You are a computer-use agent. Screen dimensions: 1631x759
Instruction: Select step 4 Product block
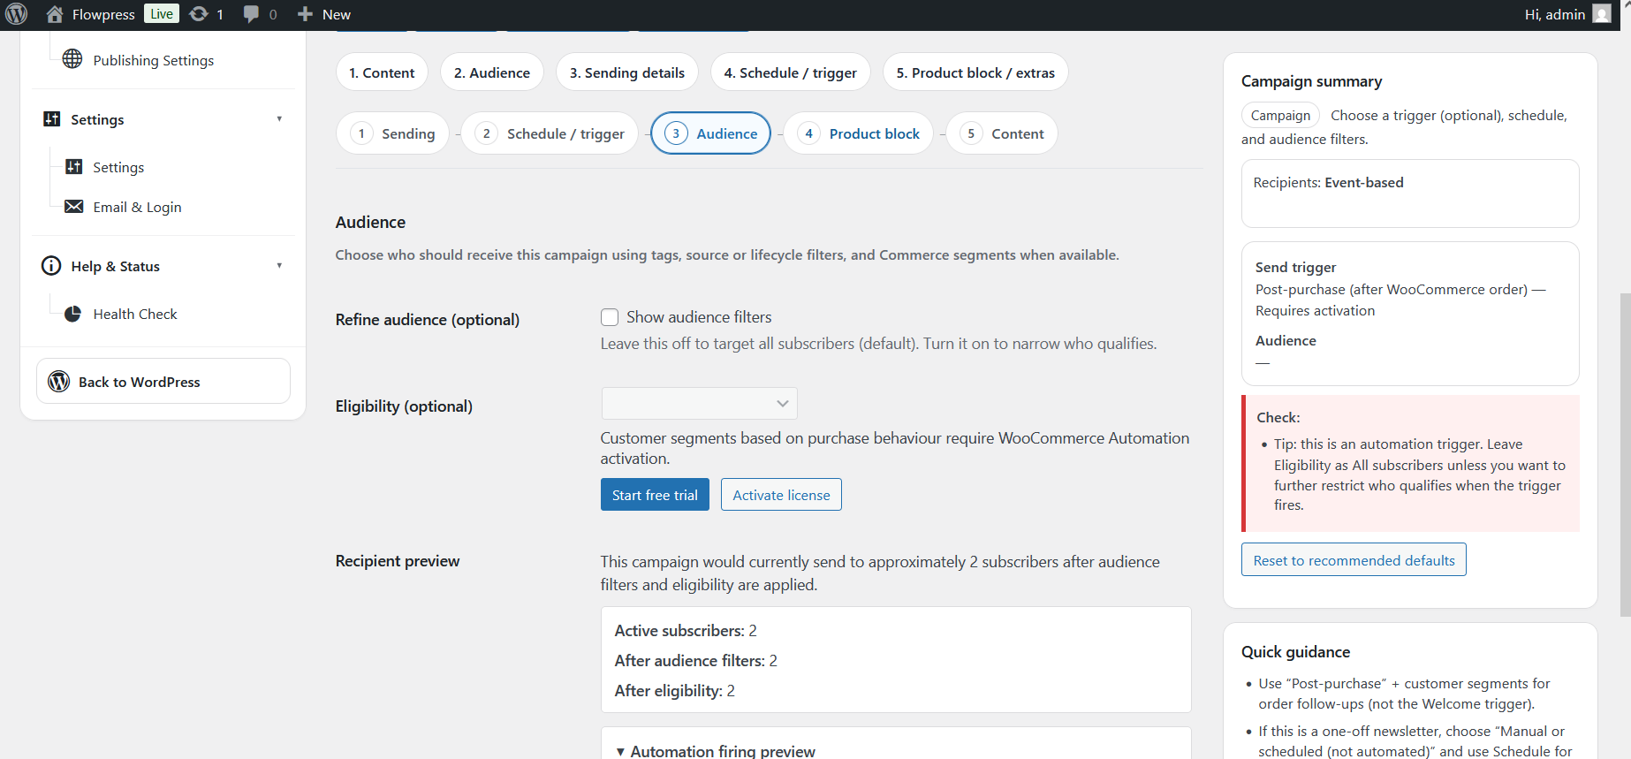point(859,133)
